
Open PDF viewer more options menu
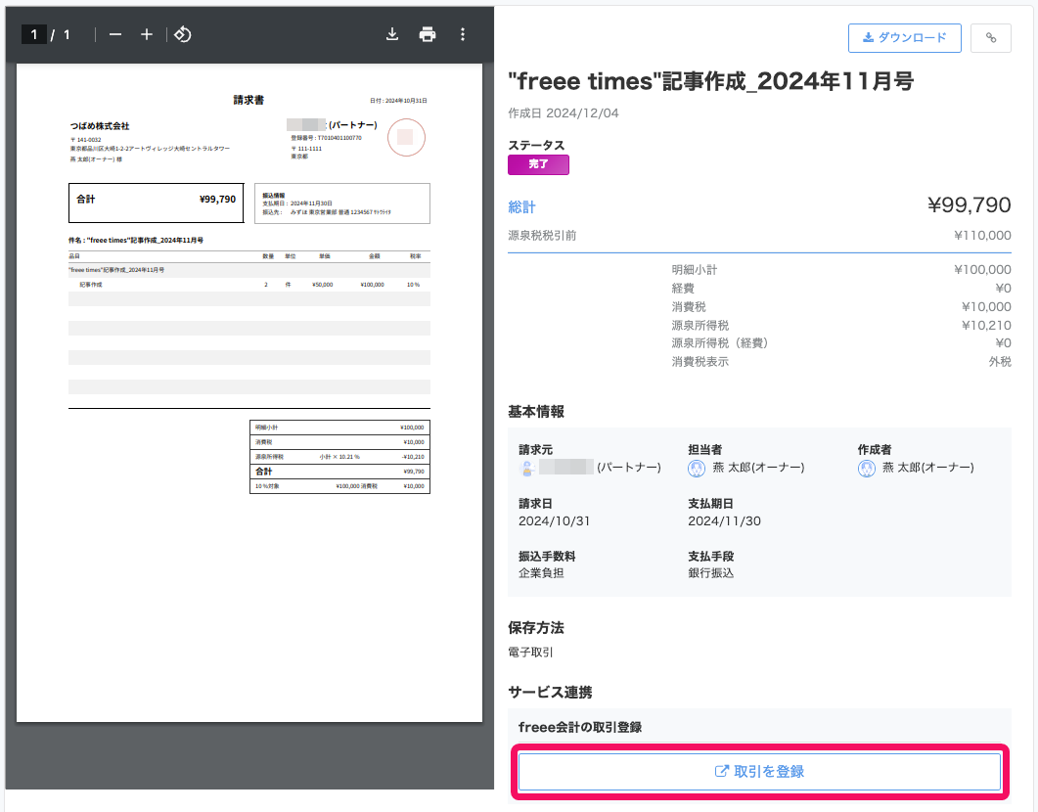click(x=463, y=34)
